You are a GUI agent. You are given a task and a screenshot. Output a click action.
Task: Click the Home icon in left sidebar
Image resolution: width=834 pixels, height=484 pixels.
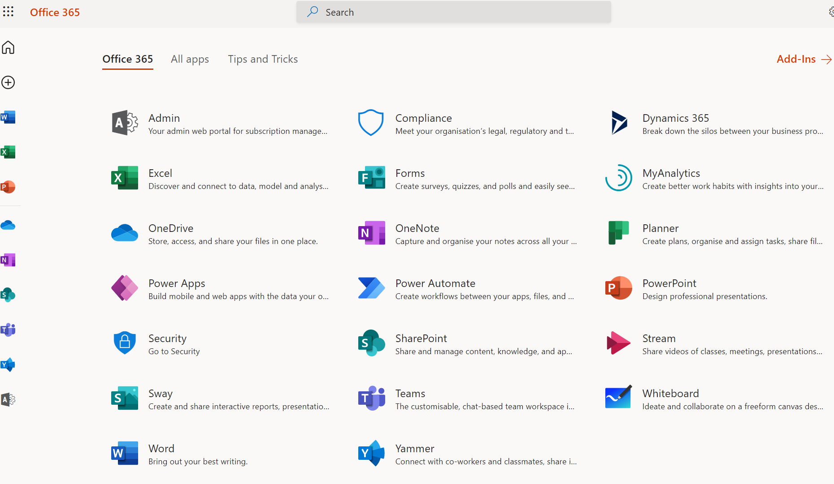[x=8, y=47]
